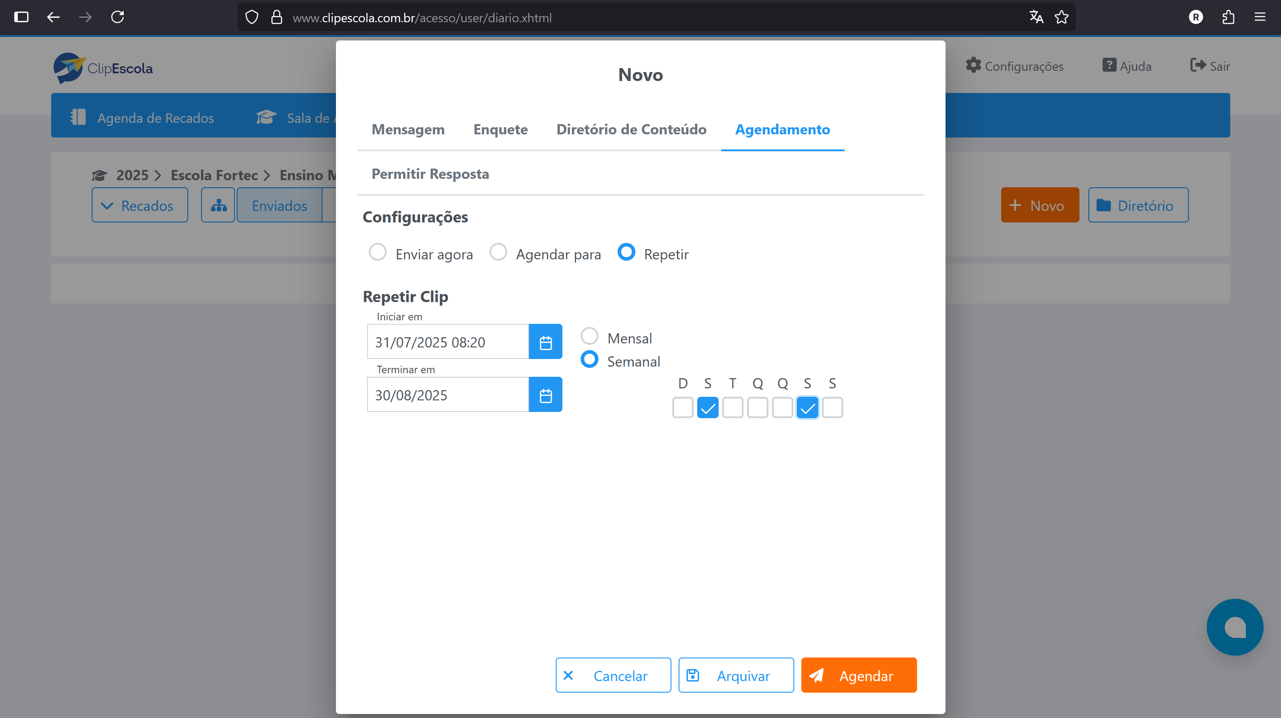Open the chat bubble in bottom right corner
This screenshot has height=718, width=1281.
click(x=1235, y=627)
